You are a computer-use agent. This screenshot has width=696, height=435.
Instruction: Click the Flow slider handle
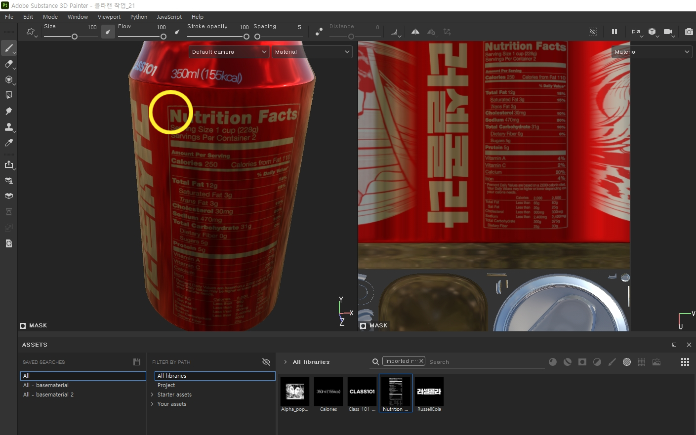(x=163, y=37)
